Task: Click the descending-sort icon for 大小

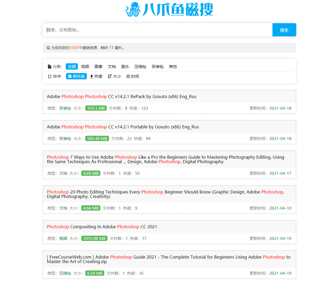Action: [110, 76]
